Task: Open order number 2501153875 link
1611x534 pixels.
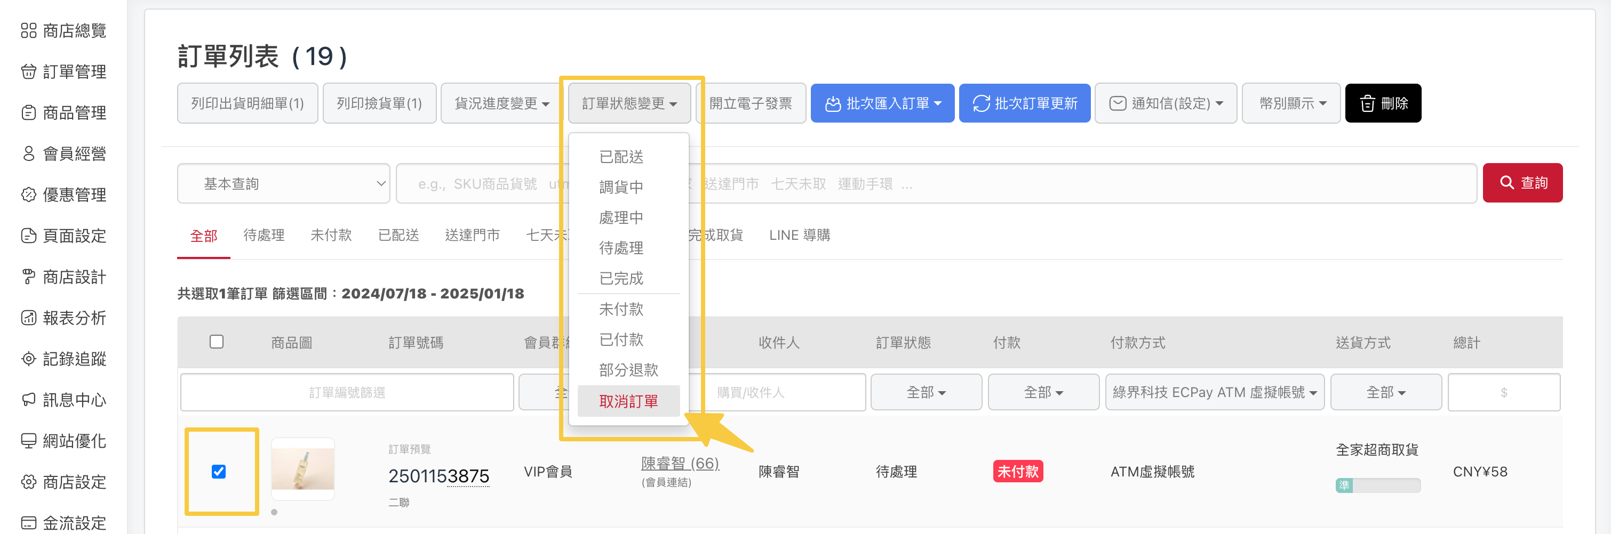Action: tap(438, 476)
